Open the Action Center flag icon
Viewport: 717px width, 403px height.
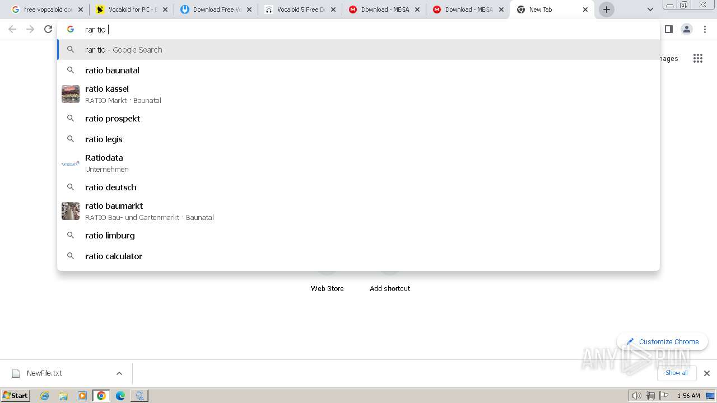pos(664,396)
